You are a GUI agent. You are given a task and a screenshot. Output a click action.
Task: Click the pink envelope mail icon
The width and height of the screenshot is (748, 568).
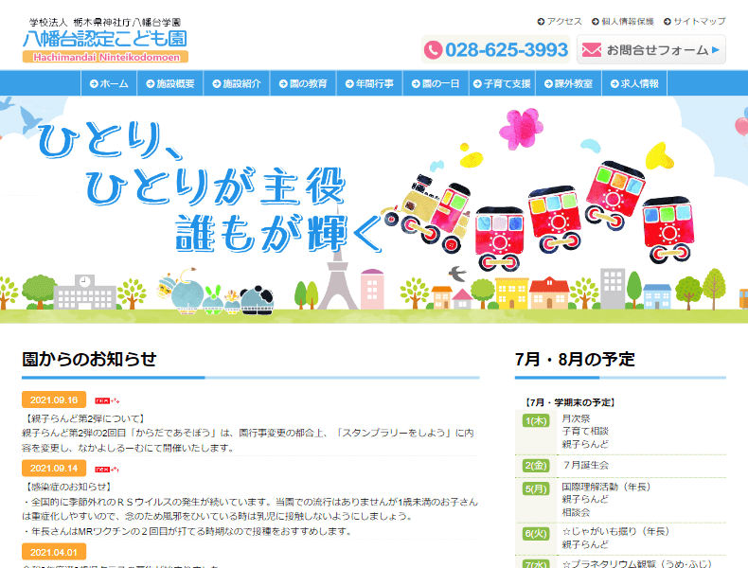pos(592,49)
